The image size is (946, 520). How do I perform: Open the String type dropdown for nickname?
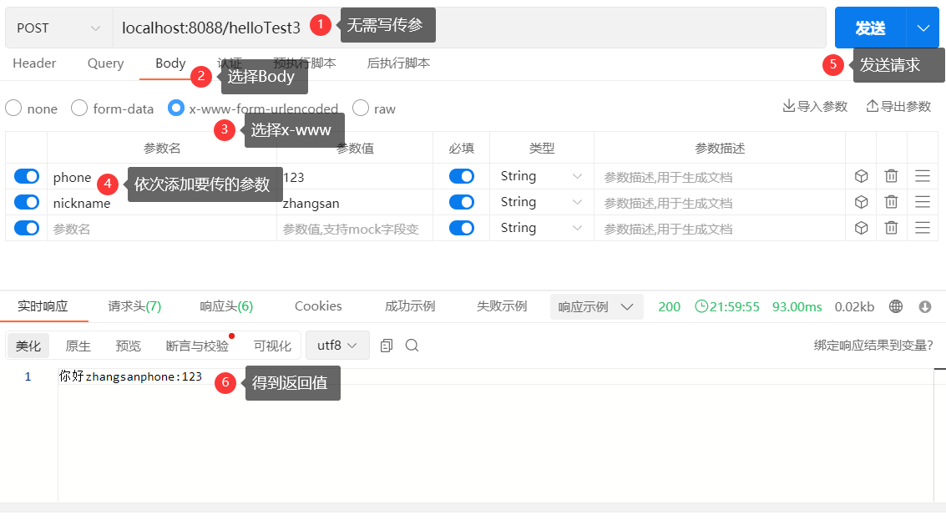coord(541,202)
